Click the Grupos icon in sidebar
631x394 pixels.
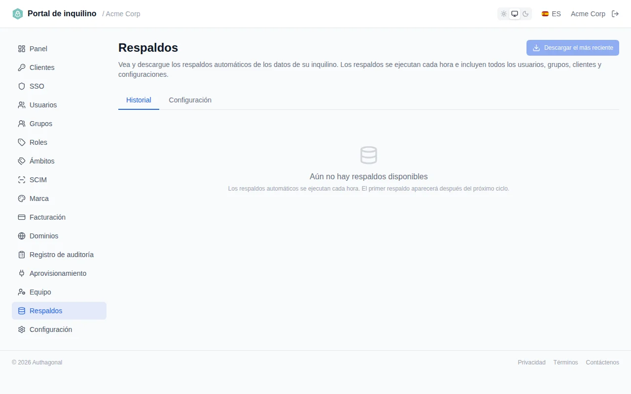point(22,124)
